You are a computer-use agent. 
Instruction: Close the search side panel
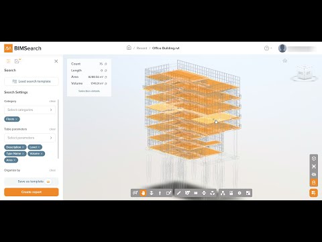[x=56, y=61]
